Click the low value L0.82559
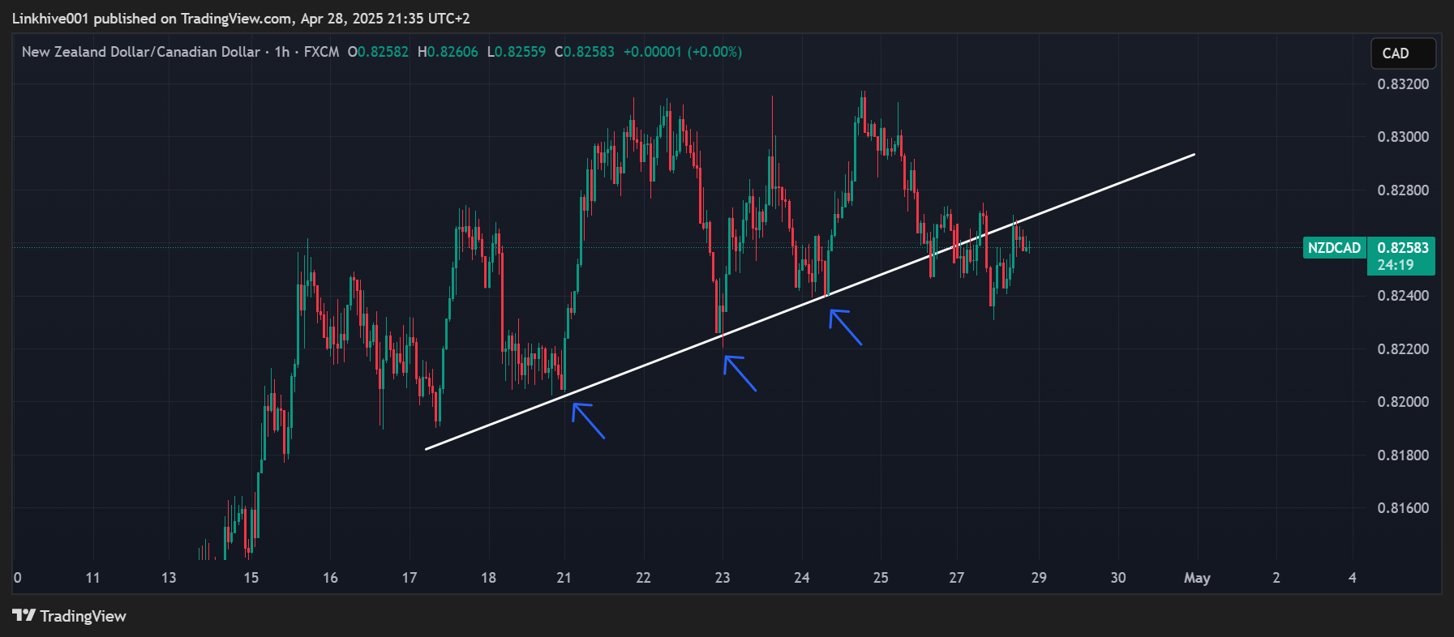 click(x=517, y=52)
